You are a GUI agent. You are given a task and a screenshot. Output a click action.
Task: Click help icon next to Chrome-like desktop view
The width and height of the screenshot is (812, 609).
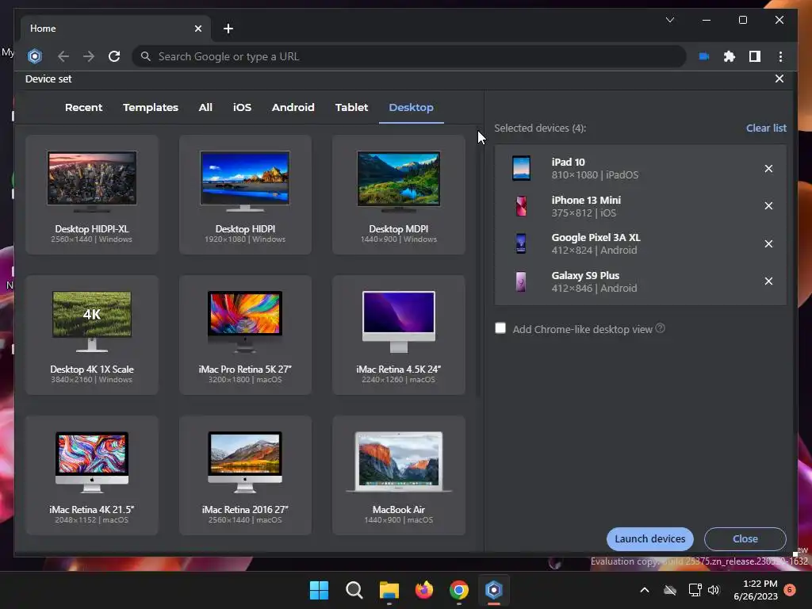point(661,328)
